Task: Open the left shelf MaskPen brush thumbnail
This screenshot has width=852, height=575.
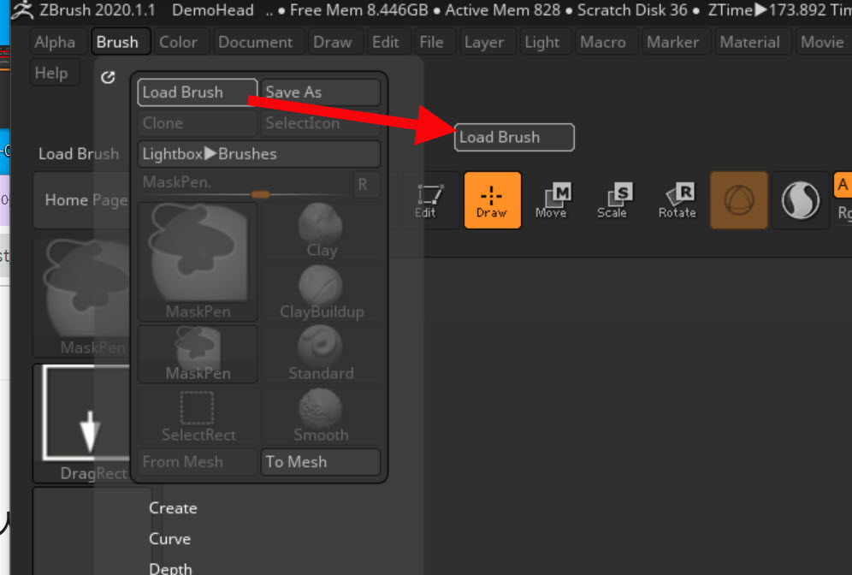Action: [x=83, y=297]
